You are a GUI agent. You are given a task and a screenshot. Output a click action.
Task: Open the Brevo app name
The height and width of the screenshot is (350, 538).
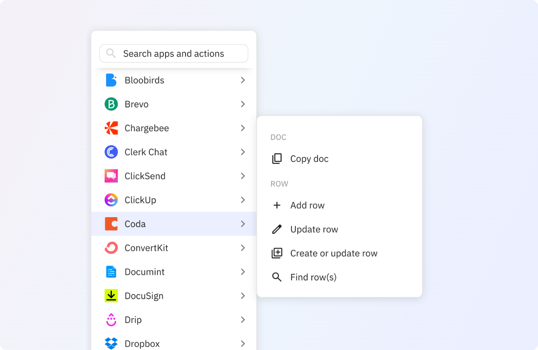(x=136, y=104)
